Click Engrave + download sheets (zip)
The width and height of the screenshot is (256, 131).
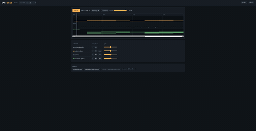pyautogui.click(x=111, y=69)
